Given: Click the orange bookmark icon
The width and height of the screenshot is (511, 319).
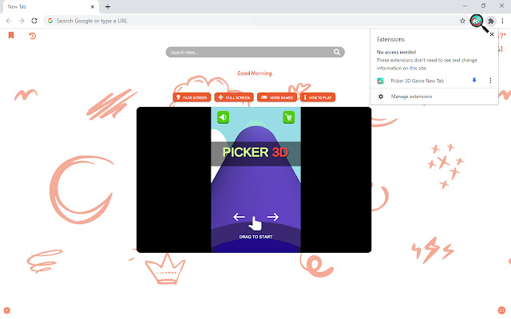Looking at the screenshot, I should (11, 35).
